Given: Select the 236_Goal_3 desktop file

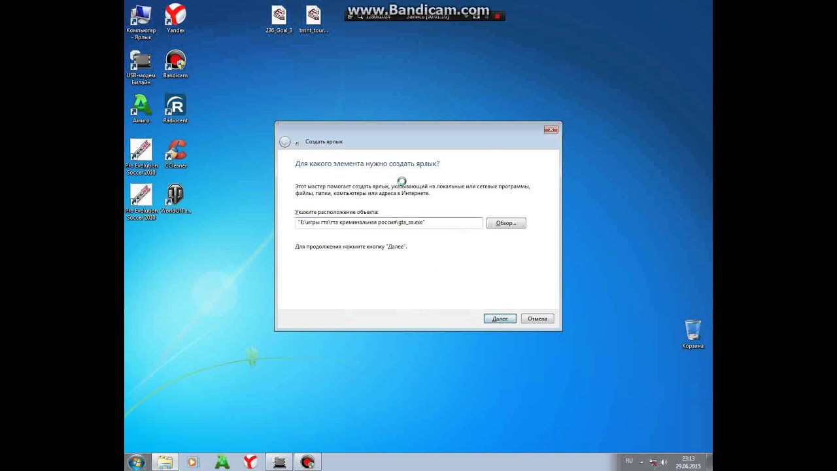Looking at the screenshot, I should [279, 19].
